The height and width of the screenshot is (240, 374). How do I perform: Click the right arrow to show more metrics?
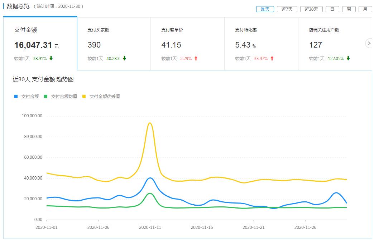point(369,43)
